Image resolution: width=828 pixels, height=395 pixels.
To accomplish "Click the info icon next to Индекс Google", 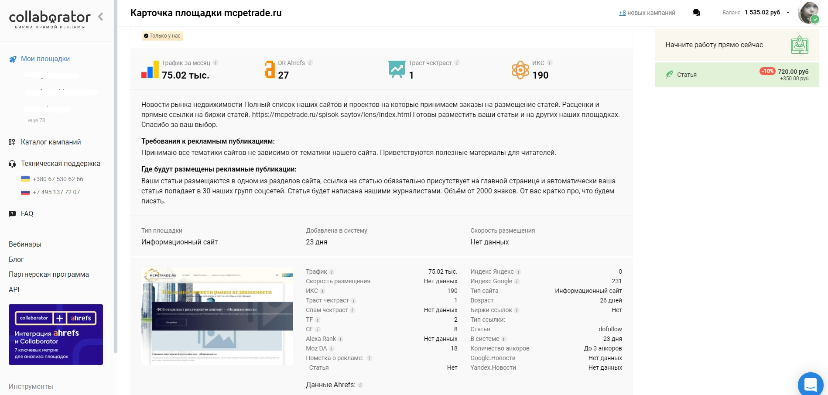I will pyautogui.click(x=517, y=282).
